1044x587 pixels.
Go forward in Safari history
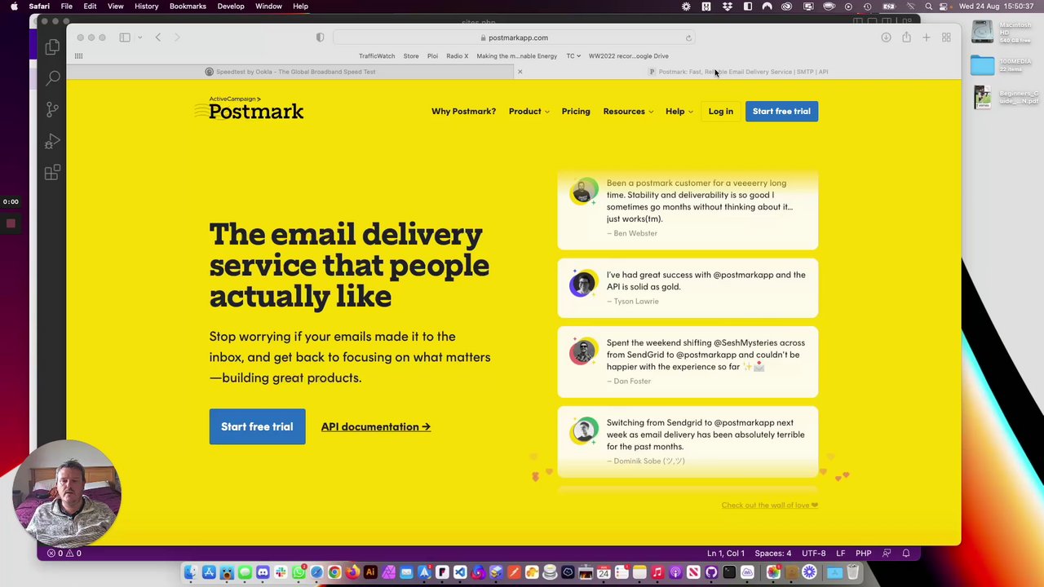pos(177,38)
